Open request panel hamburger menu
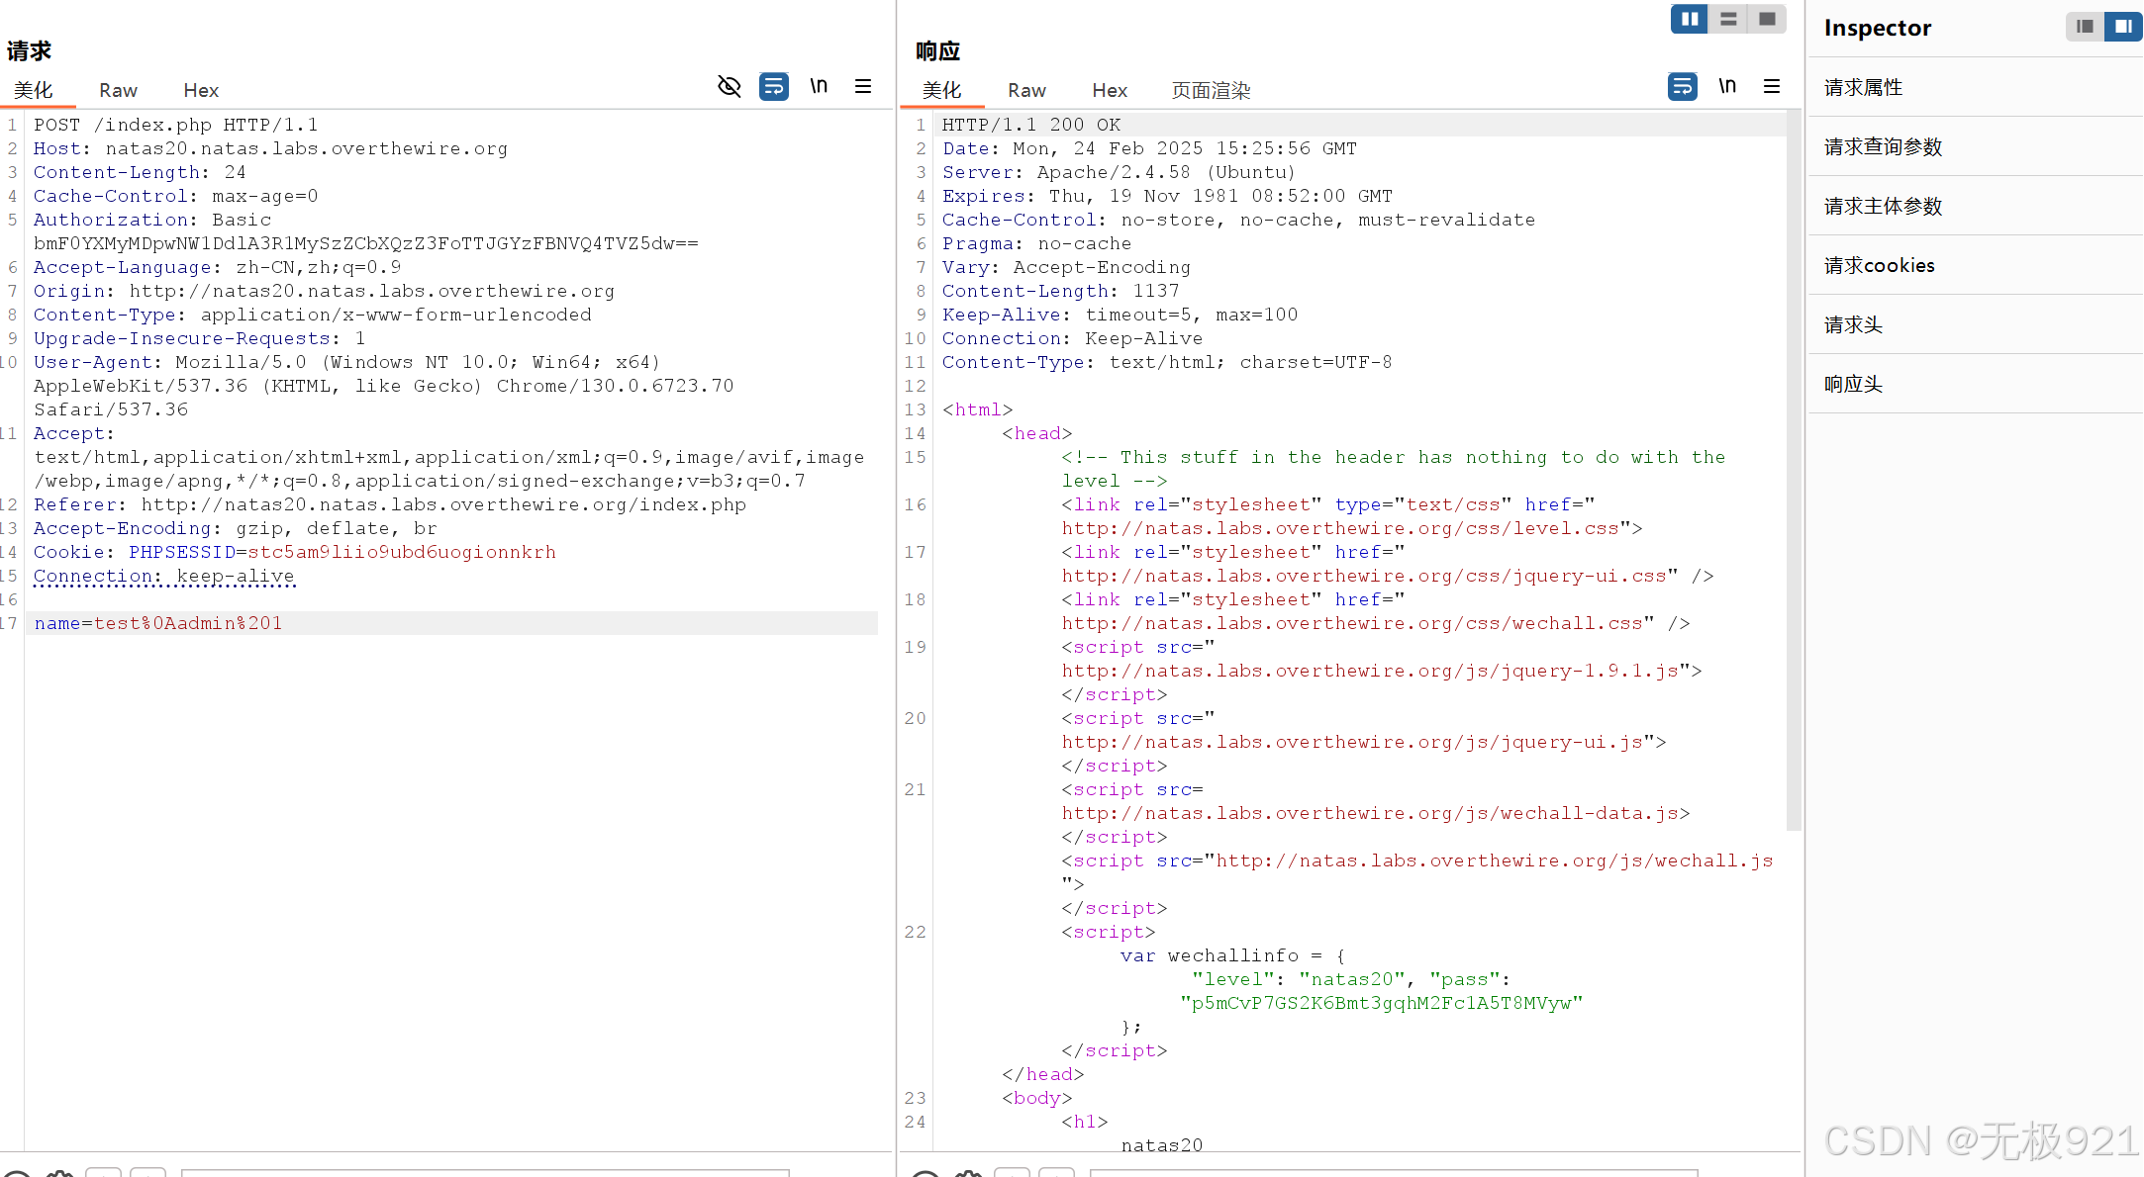 [x=863, y=87]
